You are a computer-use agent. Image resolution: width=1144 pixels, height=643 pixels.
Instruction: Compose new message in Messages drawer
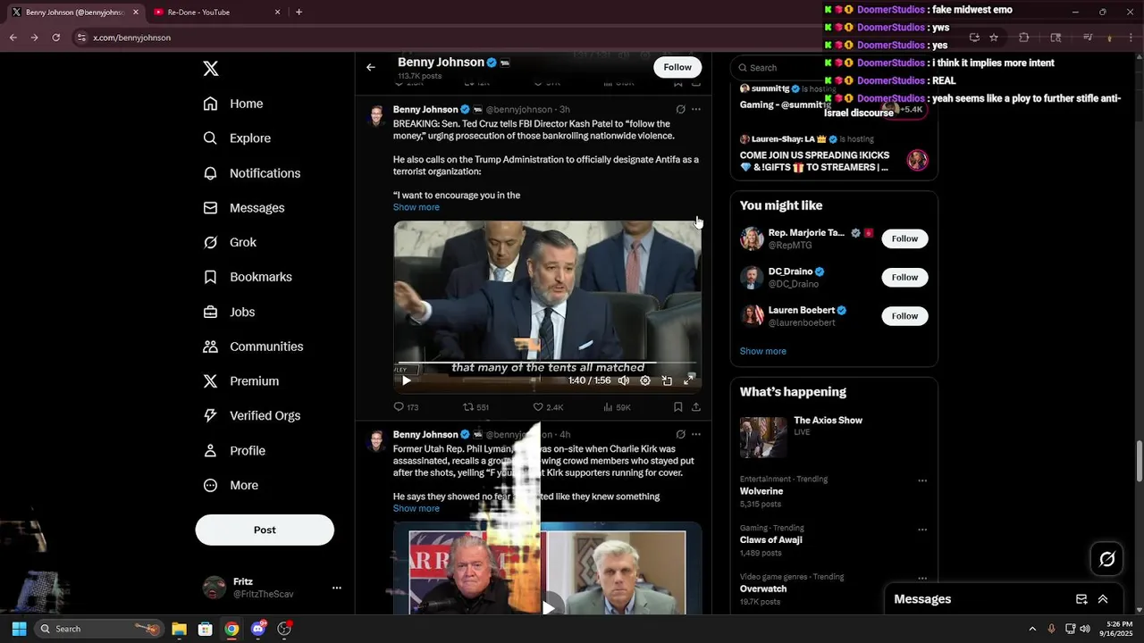point(1081,599)
